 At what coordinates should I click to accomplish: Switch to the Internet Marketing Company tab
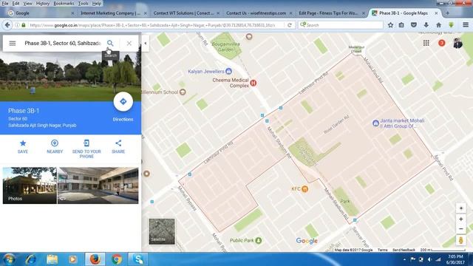[112, 13]
